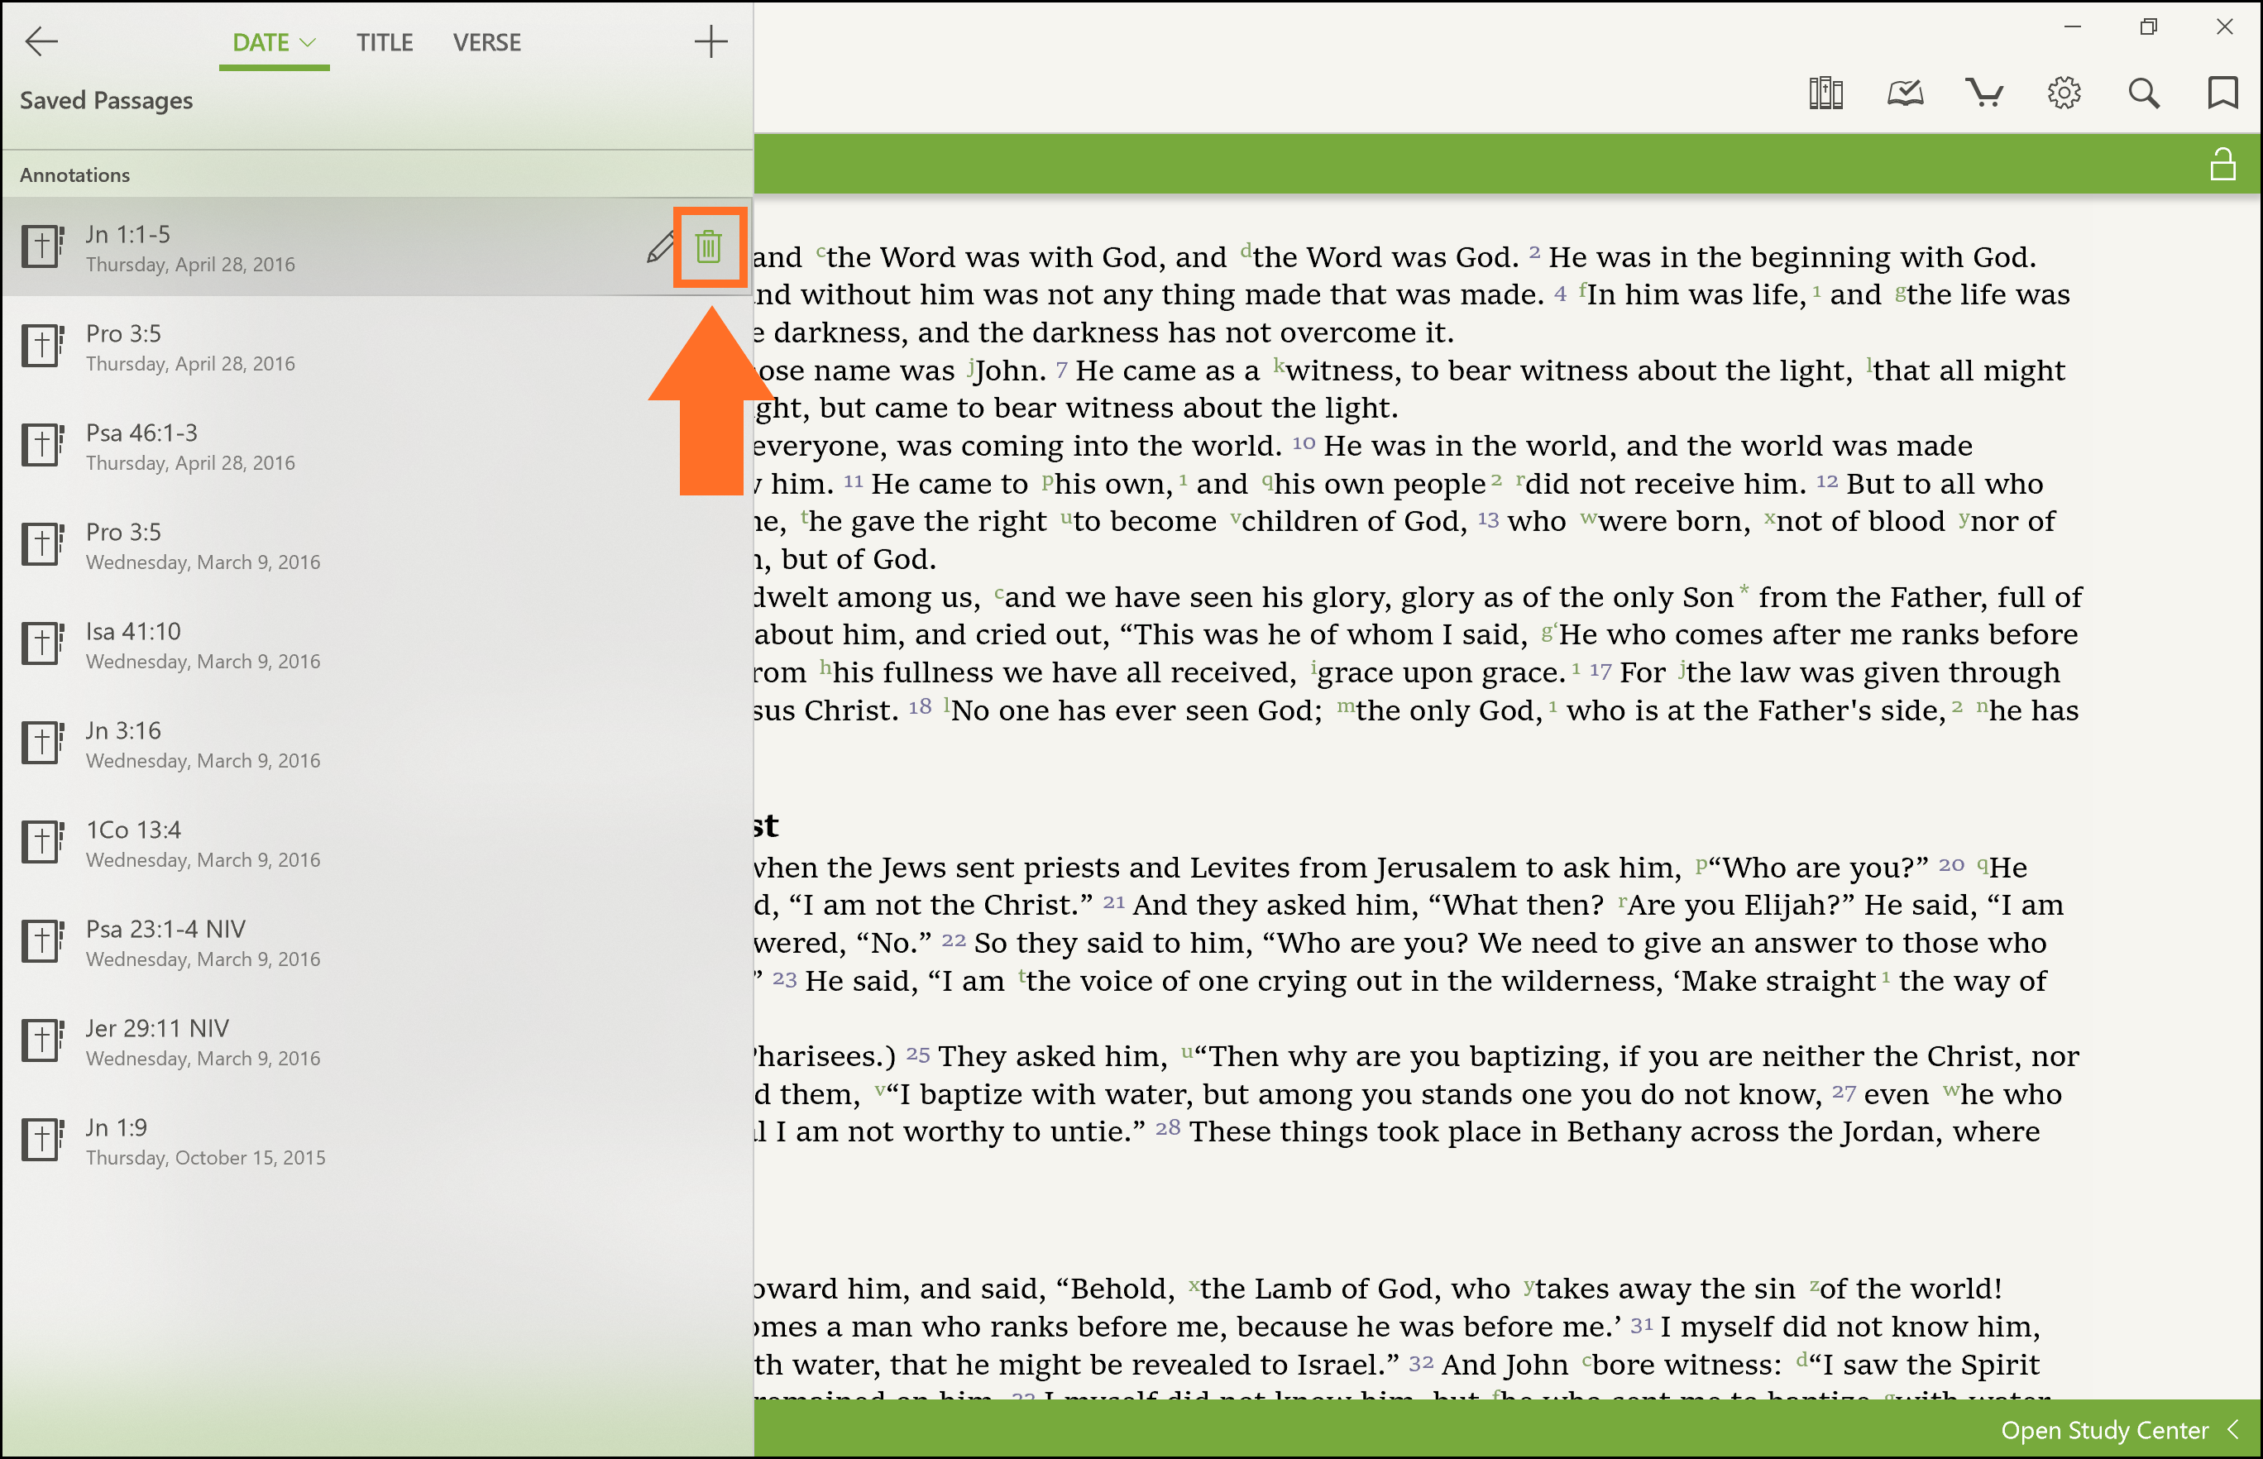The width and height of the screenshot is (2263, 1459).
Task: Open the Isa 41:10 saved passage
Action: pyautogui.click(x=133, y=631)
